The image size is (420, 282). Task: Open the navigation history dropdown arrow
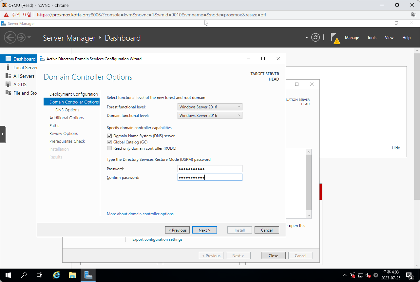(x=29, y=37)
